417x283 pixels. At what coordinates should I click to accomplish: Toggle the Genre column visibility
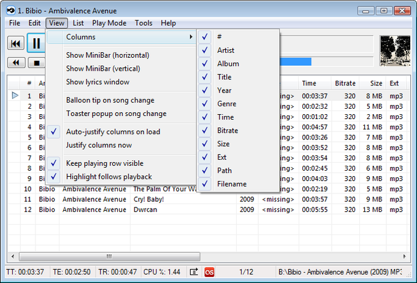[x=239, y=104]
